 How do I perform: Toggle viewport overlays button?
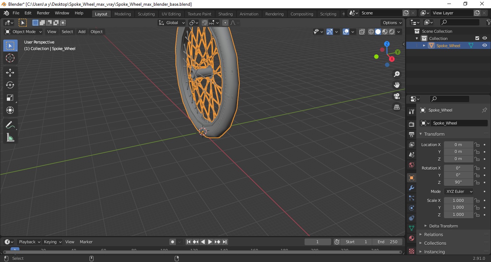(346, 32)
